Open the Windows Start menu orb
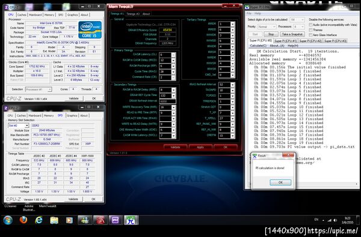 tap(8, 220)
